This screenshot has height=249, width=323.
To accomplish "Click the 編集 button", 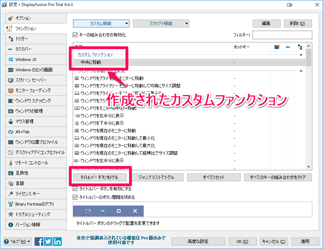I will coord(267,24).
